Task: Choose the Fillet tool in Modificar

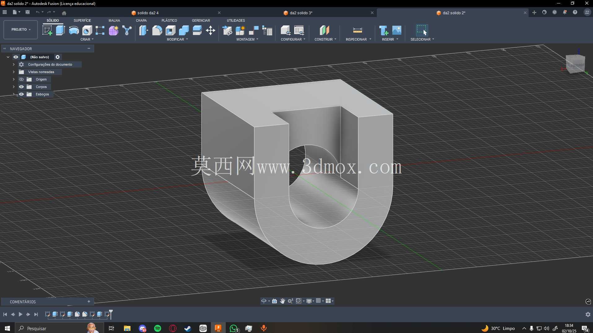Action: coord(157,30)
